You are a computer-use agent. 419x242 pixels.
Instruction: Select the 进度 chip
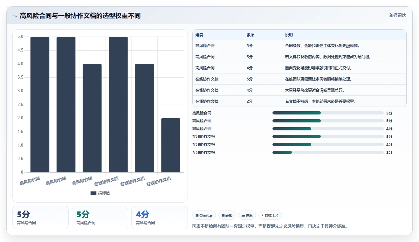247,215
